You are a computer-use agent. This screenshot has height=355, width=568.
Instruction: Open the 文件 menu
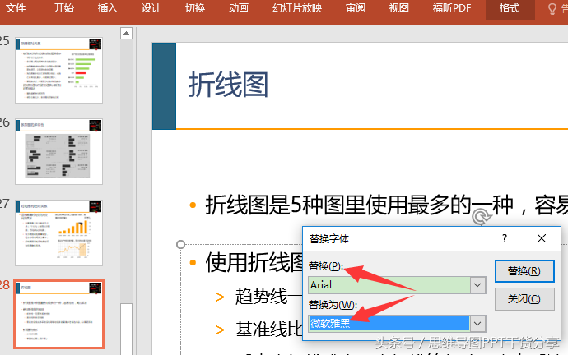point(16,8)
